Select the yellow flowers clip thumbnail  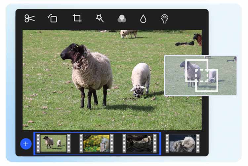tap(97, 143)
